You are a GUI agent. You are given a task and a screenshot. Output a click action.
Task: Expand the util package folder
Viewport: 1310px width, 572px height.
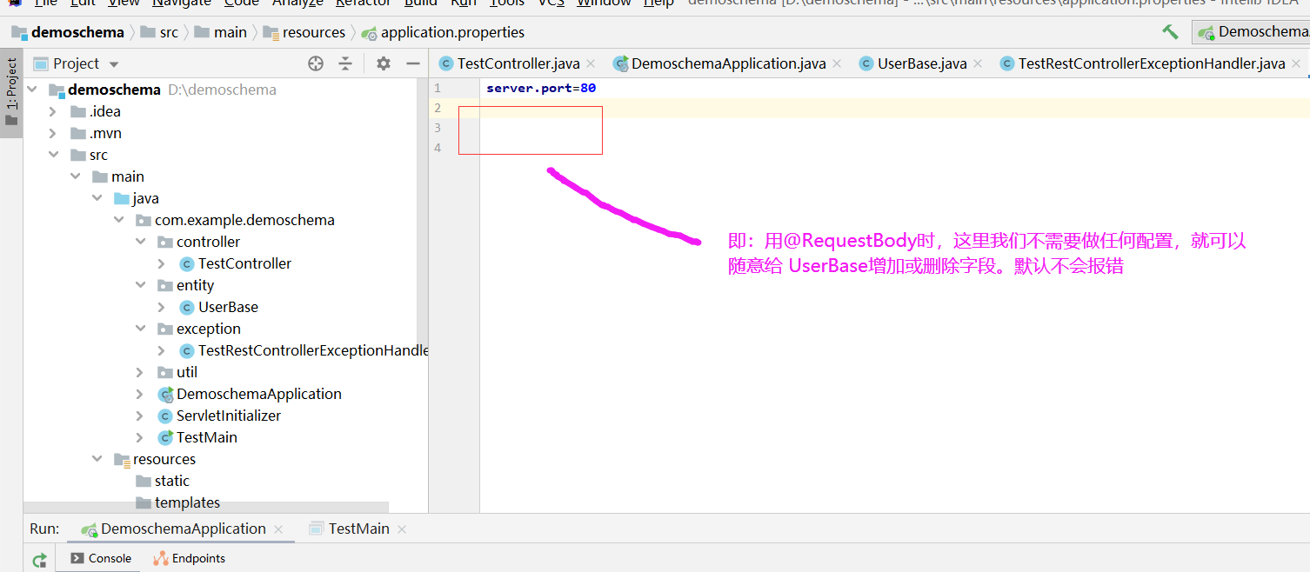(x=139, y=372)
